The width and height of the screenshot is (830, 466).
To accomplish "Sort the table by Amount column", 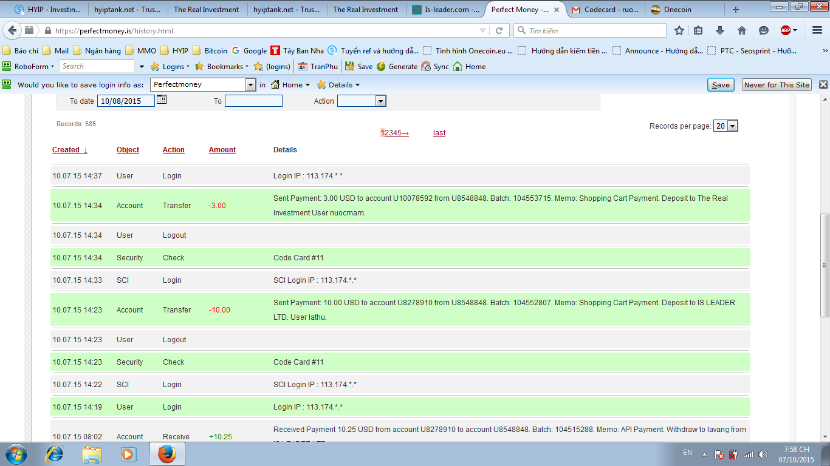I will tap(222, 150).
